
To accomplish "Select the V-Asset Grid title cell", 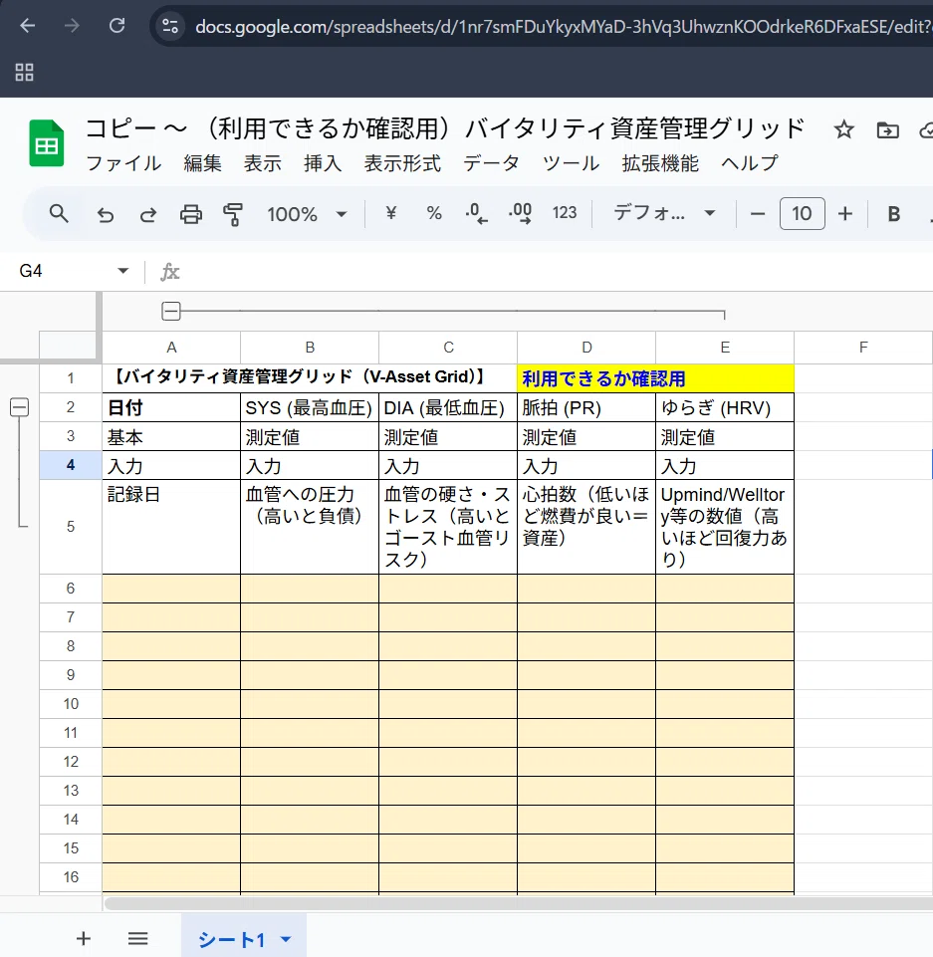I will click(x=310, y=377).
